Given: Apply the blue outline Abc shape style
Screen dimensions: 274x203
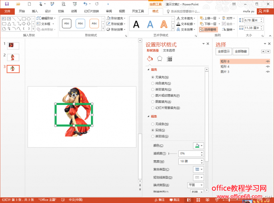Looking at the screenshot, I should (x=80, y=24).
